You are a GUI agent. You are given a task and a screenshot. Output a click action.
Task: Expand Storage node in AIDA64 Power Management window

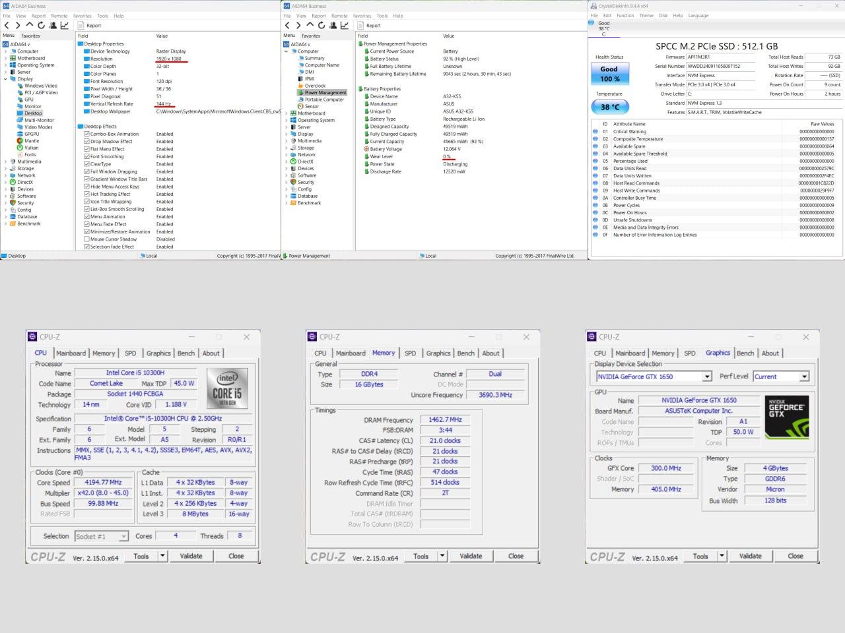pos(286,148)
